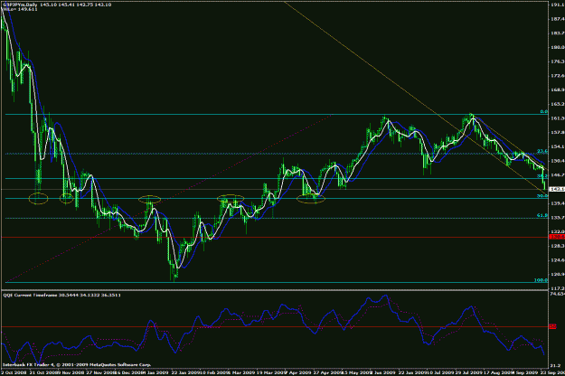Select the Fibonacci 23.6 level label

coord(542,151)
